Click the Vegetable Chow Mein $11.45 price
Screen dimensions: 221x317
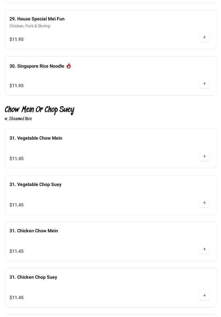[x=17, y=159]
